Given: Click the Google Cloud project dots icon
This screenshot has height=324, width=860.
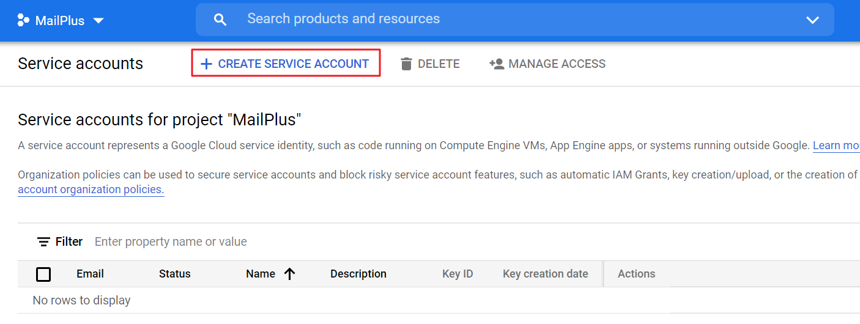Looking at the screenshot, I should [x=23, y=20].
